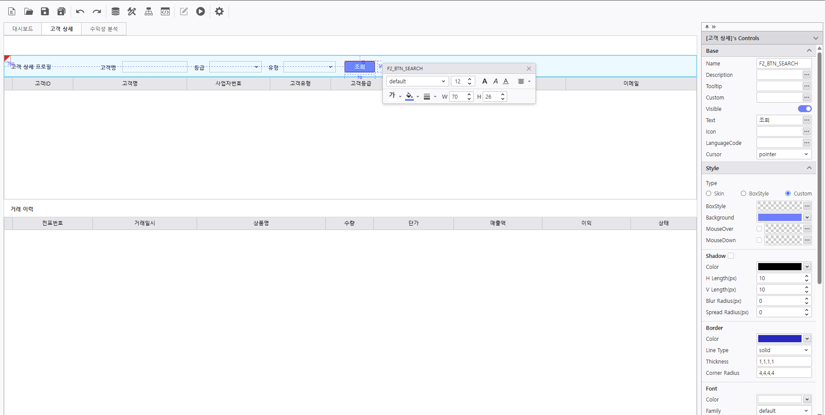The image size is (825, 415).
Task: Click the 고객명 text input on canvas
Action: coord(154,67)
